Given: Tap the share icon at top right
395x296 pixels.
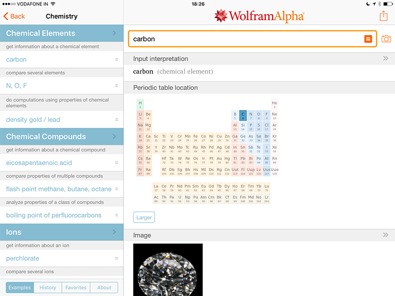Looking at the screenshot, I should point(384,16).
